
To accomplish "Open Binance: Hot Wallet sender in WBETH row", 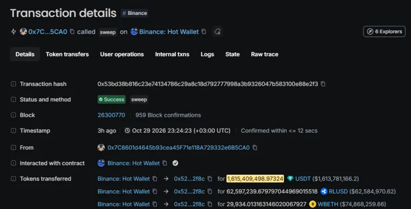I will tap(123, 204).
